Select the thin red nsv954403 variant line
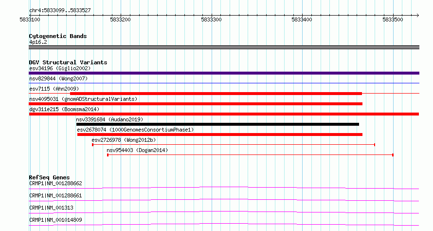 [250, 155]
